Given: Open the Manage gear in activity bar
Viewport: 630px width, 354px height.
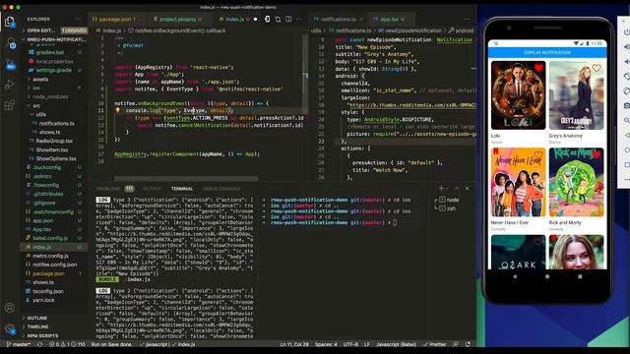Looking at the screenshot, I should click(x=10, y=329).
